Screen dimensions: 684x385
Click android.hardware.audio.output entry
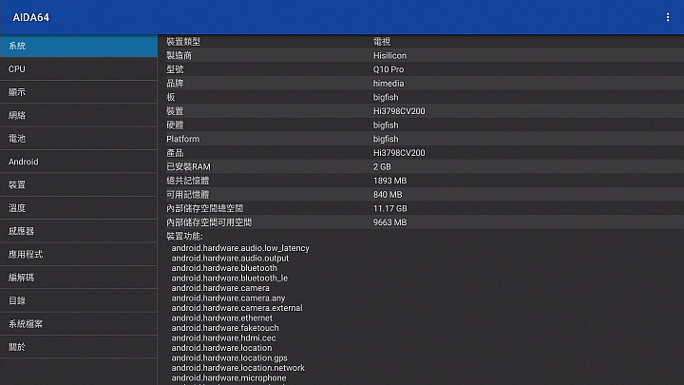(x=230, y=258)
